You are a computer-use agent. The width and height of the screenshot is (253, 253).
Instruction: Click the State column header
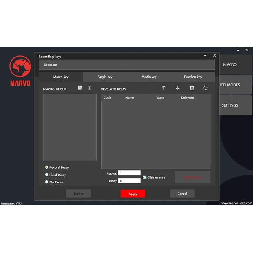(161, 98)
